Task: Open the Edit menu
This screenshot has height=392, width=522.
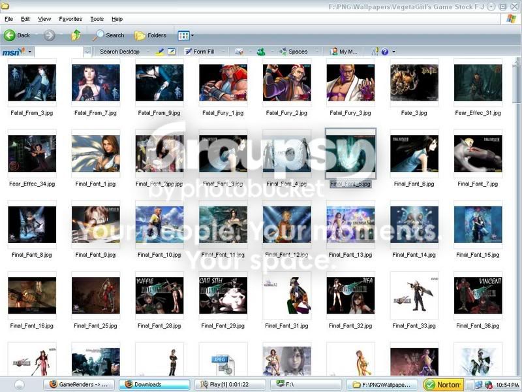Action: point(25,19)
